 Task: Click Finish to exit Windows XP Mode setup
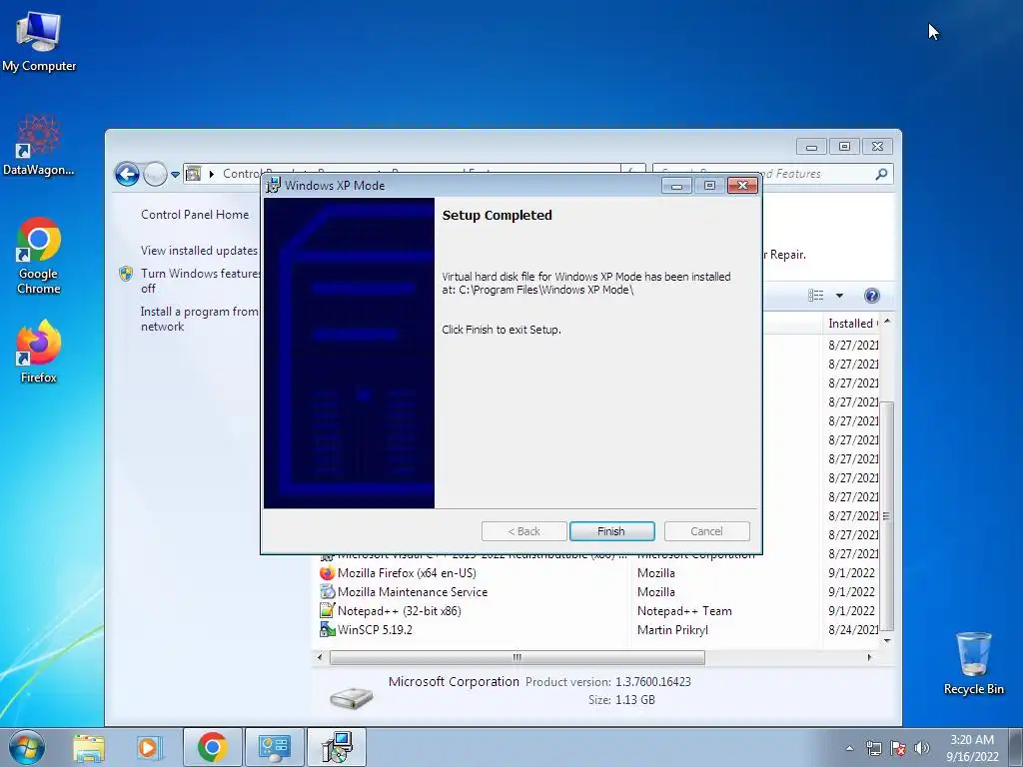(611, 531)
